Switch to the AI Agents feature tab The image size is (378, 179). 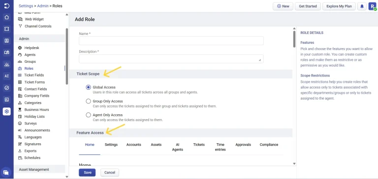click(178, 147)
